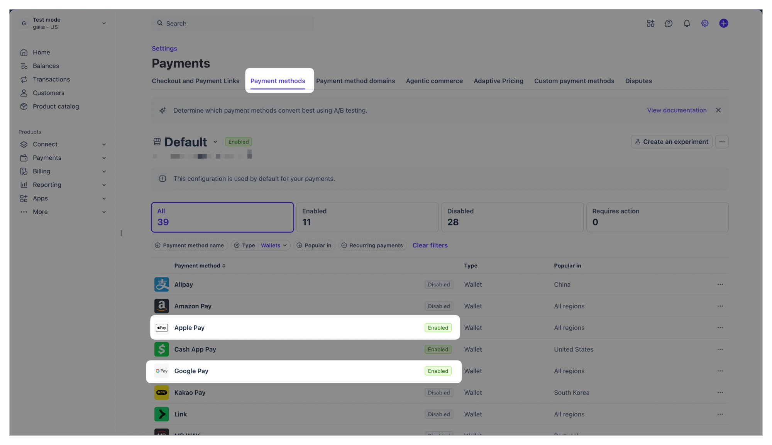Screen dimensions: 772x445
Task: Go to Home in the sidebar
Action: (41, 52)
